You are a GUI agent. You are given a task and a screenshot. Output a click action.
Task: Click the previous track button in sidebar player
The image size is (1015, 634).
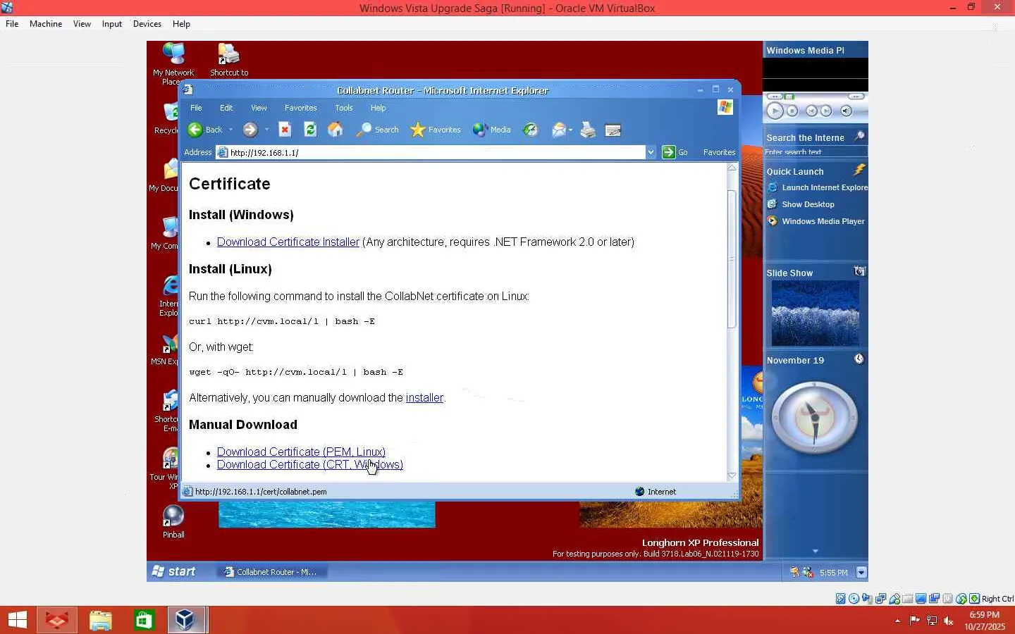point(811,111)
